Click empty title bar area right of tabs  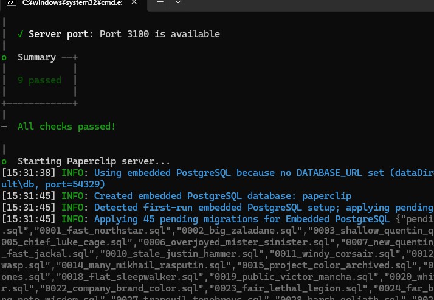coord(304,3)
